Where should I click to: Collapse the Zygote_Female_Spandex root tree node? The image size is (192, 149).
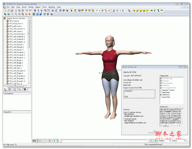[x=4, y=19]
